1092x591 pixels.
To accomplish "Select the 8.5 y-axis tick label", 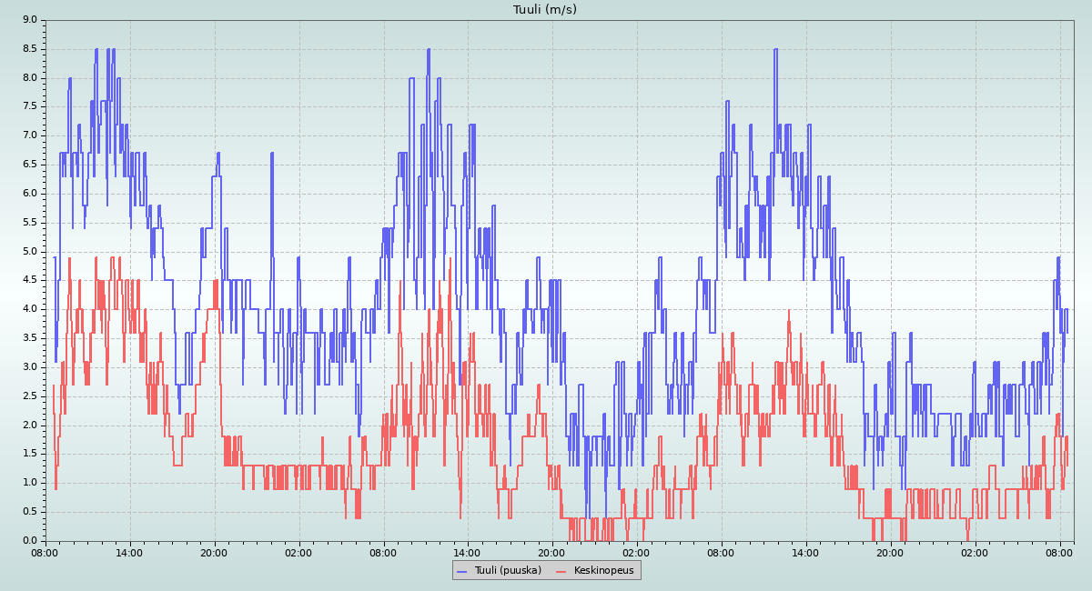I will 29,49.
